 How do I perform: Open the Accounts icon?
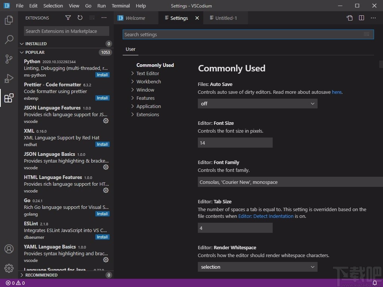(9, 249)
